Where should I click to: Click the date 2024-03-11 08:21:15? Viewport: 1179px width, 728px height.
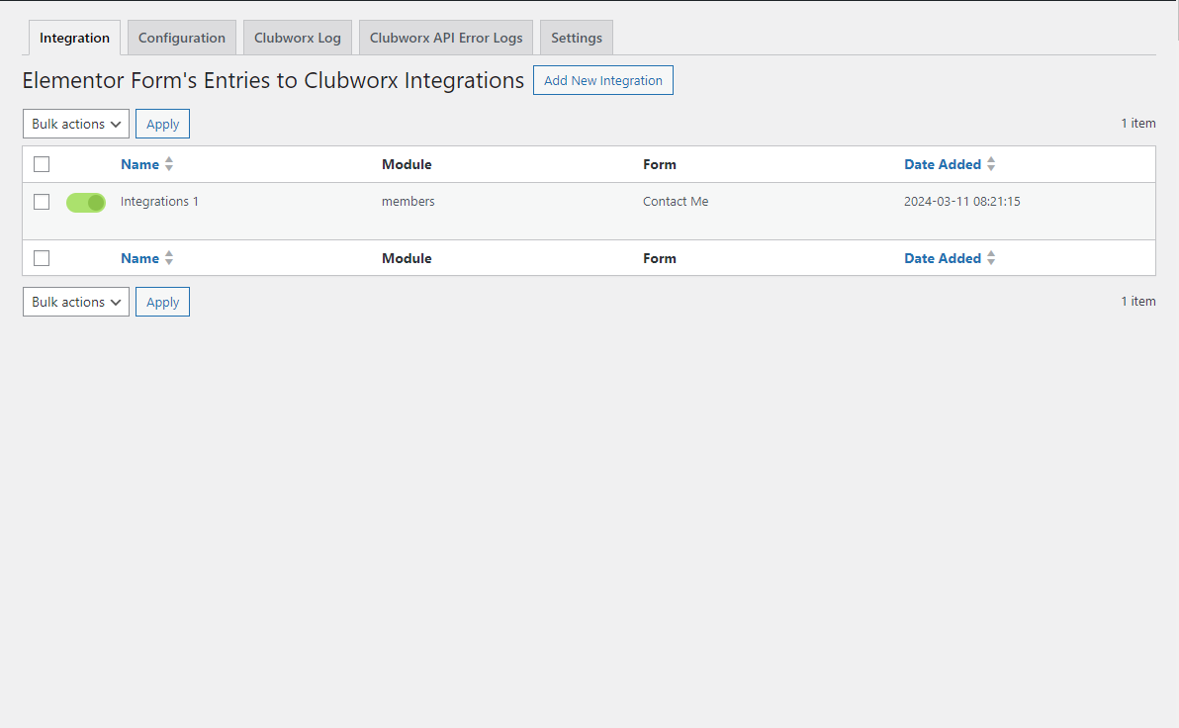click(x=961, y=202)
